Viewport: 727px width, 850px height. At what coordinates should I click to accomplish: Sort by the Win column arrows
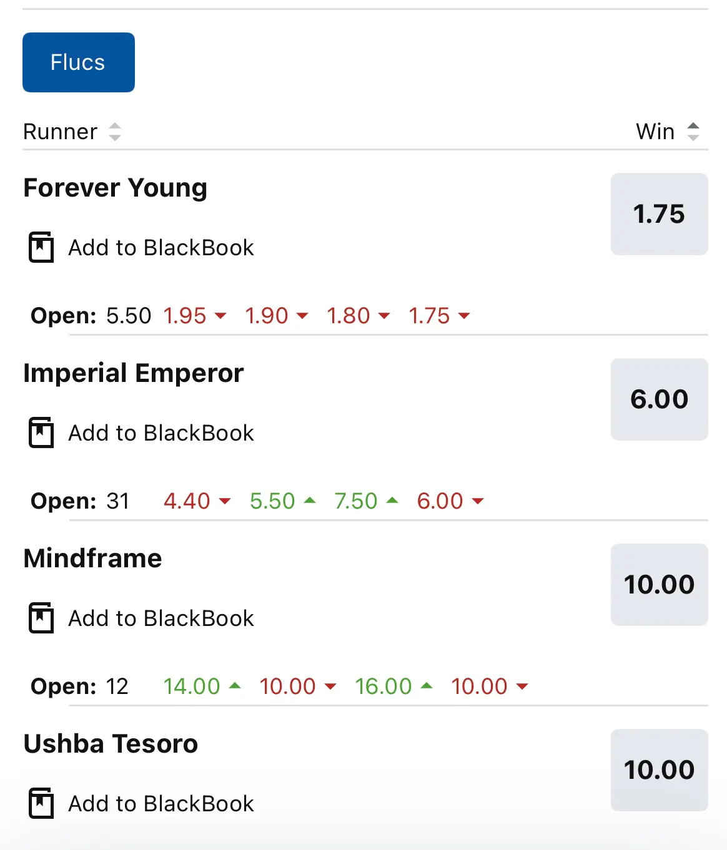click(x=693, y=132)
